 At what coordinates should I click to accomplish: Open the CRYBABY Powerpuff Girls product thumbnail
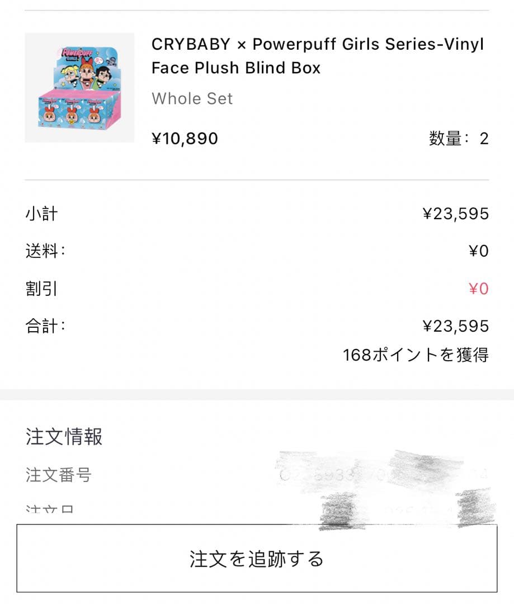click(79, 88)
